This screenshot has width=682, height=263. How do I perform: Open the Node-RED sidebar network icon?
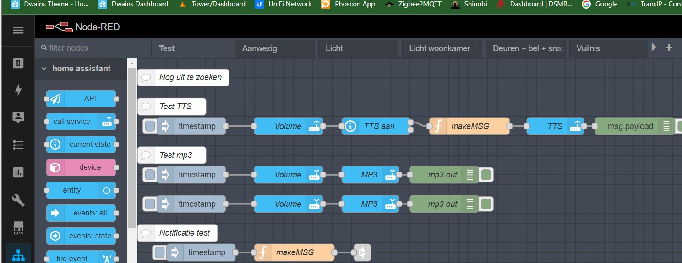[18, 255]
